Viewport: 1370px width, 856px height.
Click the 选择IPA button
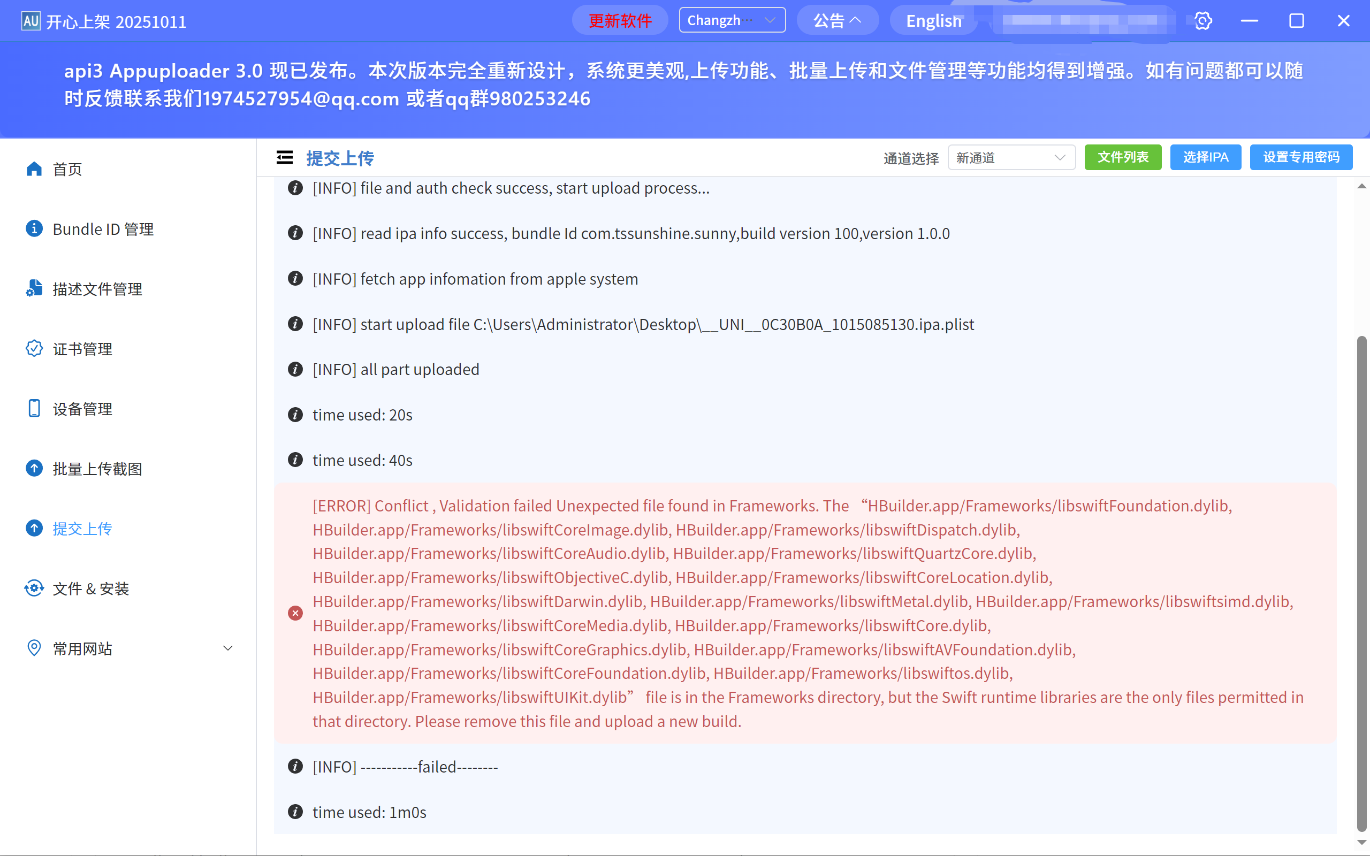[1205, 157]
